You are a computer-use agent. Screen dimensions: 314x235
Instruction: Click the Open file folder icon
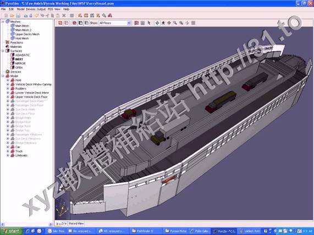click(x=12, y=15)
